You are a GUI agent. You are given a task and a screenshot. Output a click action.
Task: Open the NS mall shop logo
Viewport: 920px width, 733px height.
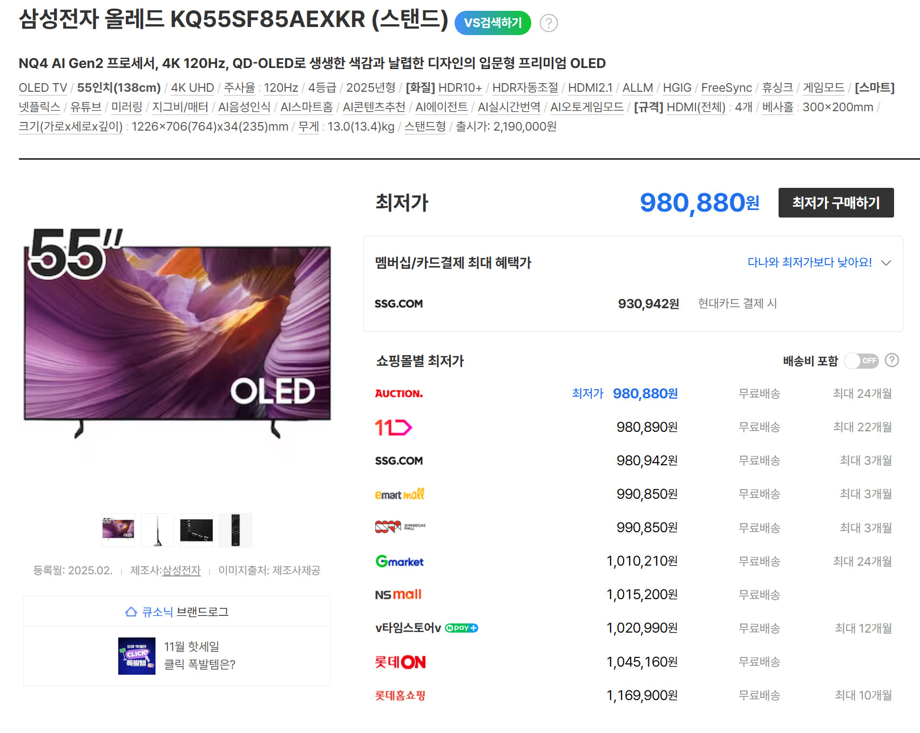coord(398,594)
